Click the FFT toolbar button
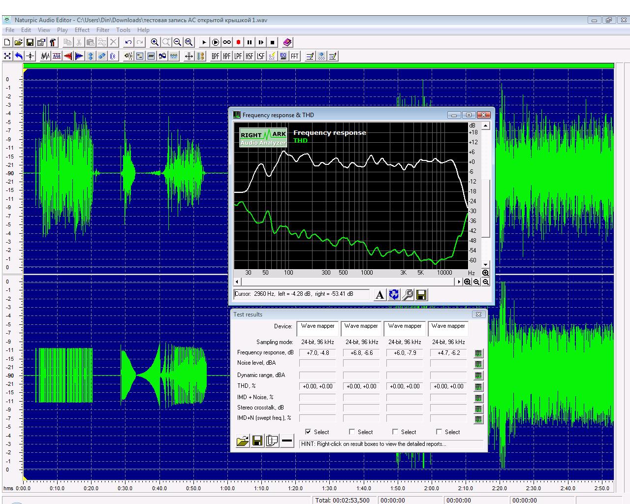Image resolution: width=630 pixels, height=504 pixels. [x=295, y=56]
